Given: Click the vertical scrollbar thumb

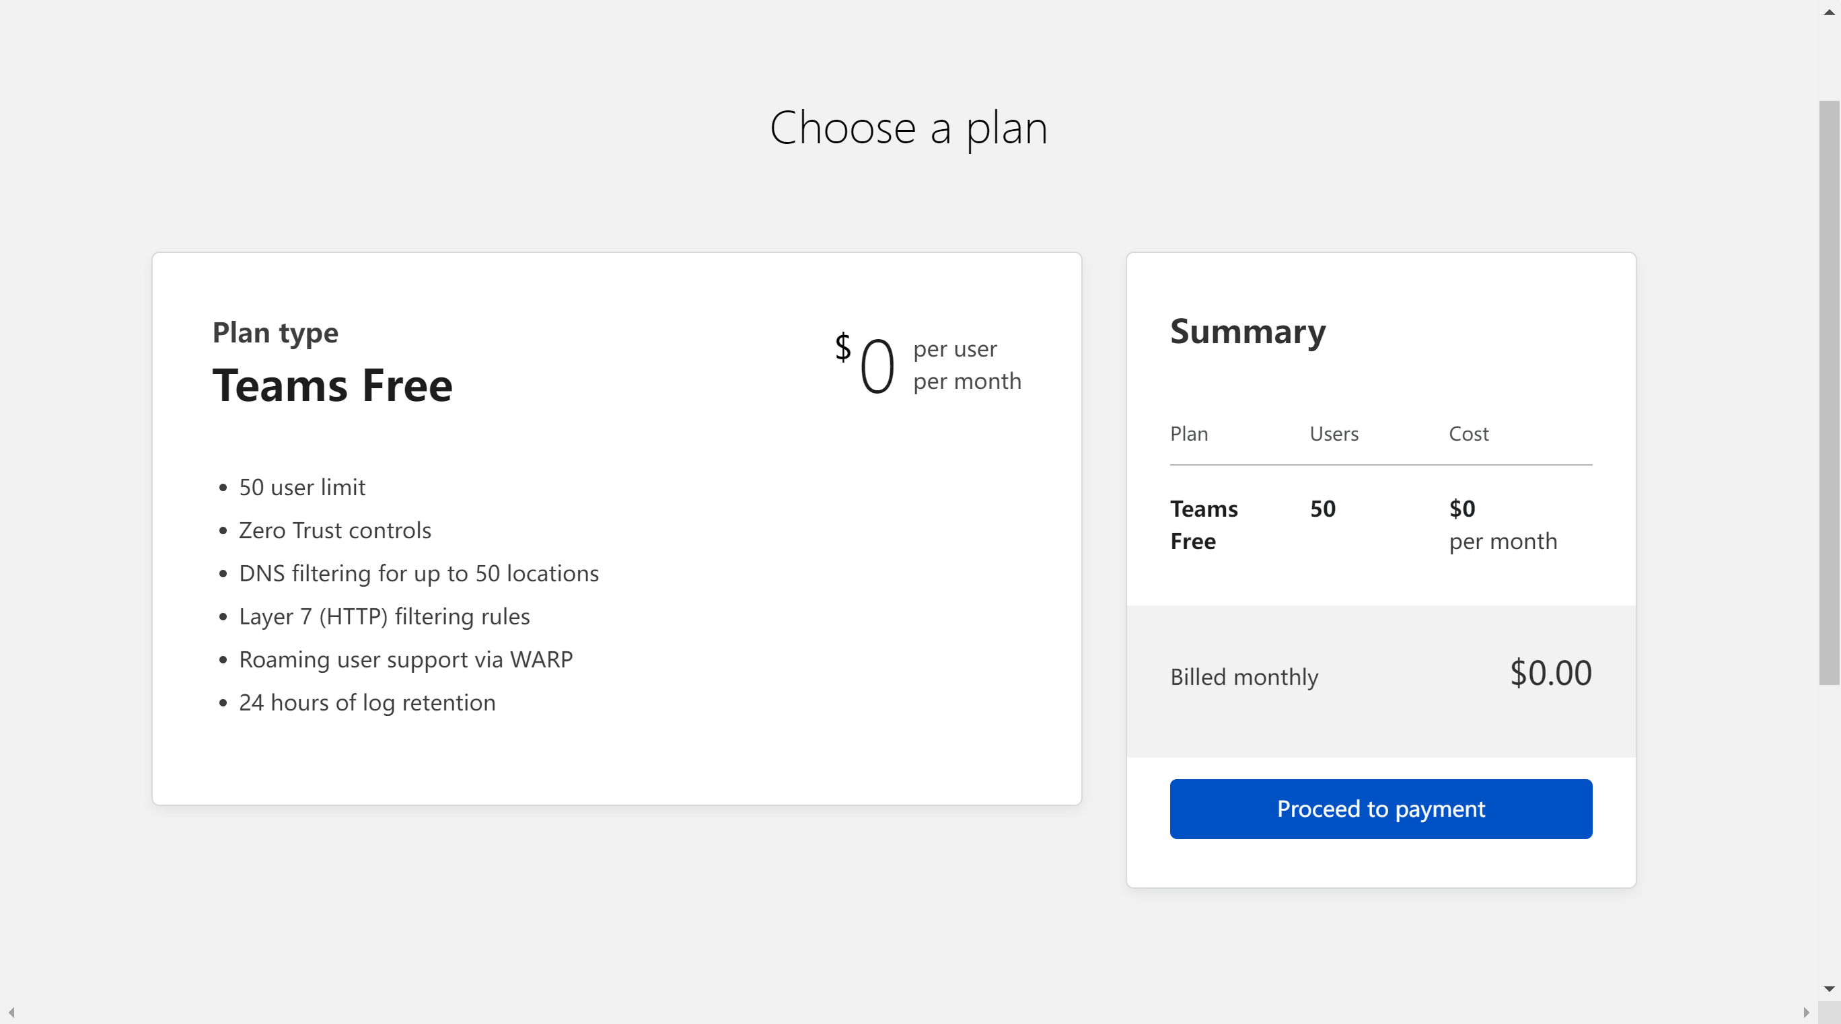Looking at the screenshot, I should (x=1829, y=392).
